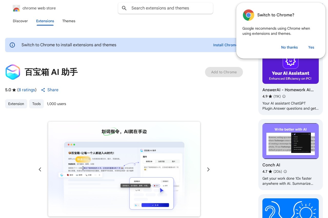Open AnswerAI promo thumbnail

[x=291, y=71]
